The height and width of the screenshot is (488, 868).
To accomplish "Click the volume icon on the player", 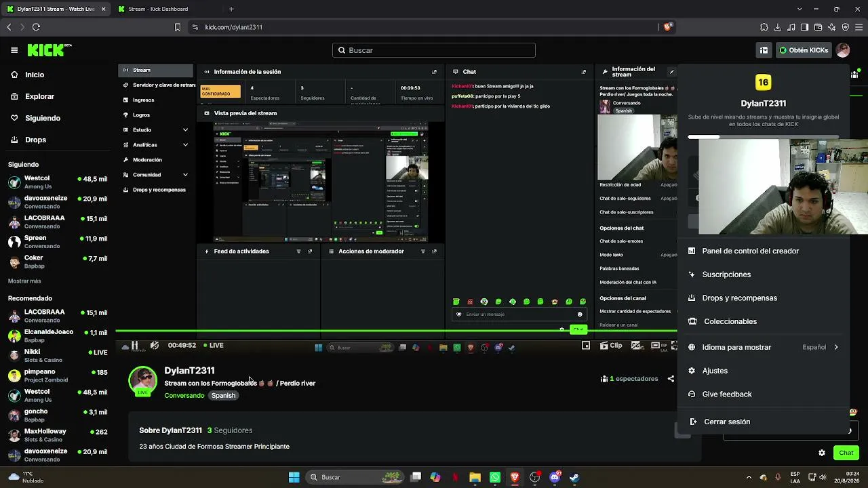I will tap(154, 346).
